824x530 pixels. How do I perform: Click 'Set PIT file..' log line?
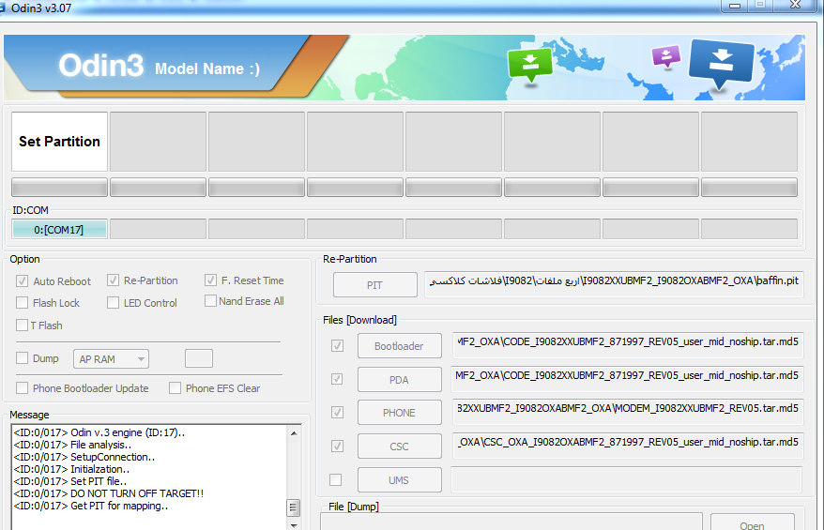70,481
